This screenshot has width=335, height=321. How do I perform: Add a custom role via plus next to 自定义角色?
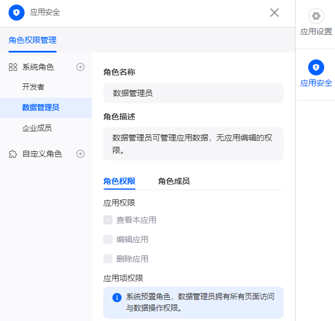pos(80,154)
